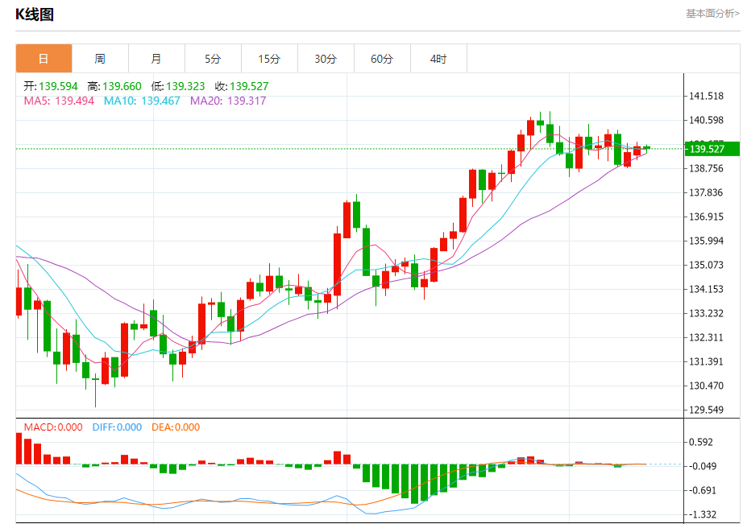The width and height of the screenshot is (747, 524).
Task: Click the MA5: 139.494 label
Action: point(59,101)
